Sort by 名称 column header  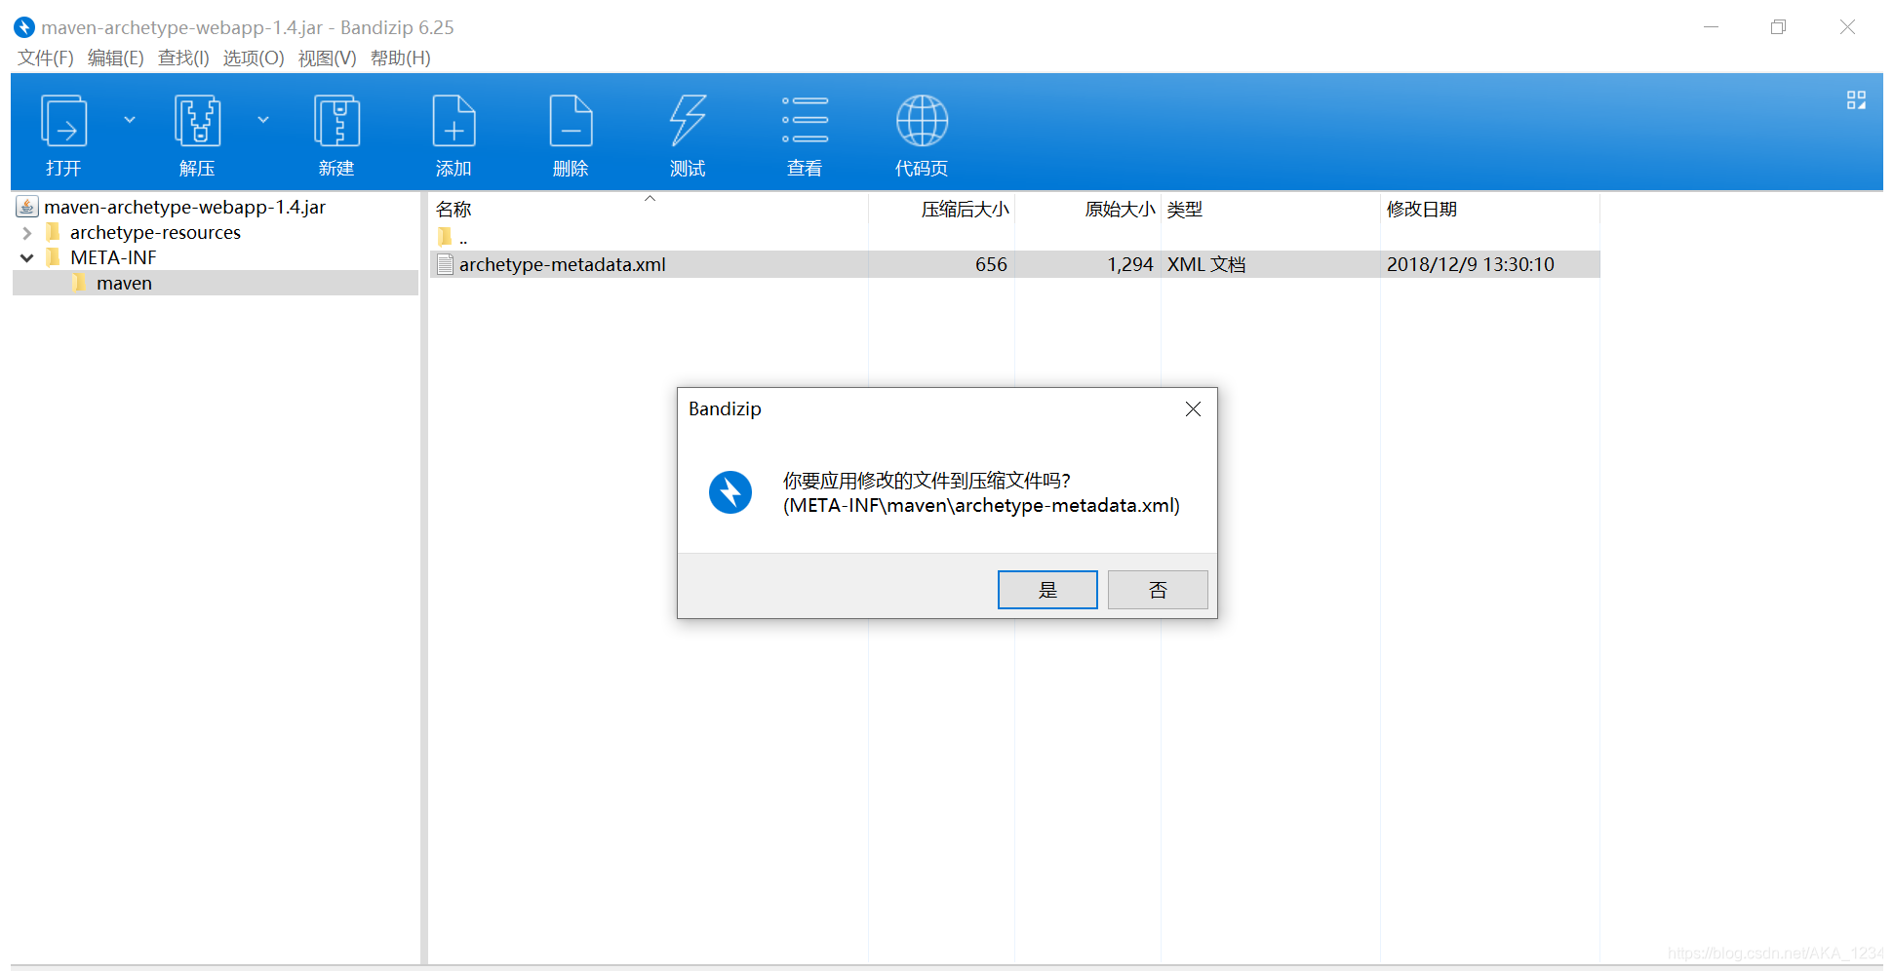454,209
